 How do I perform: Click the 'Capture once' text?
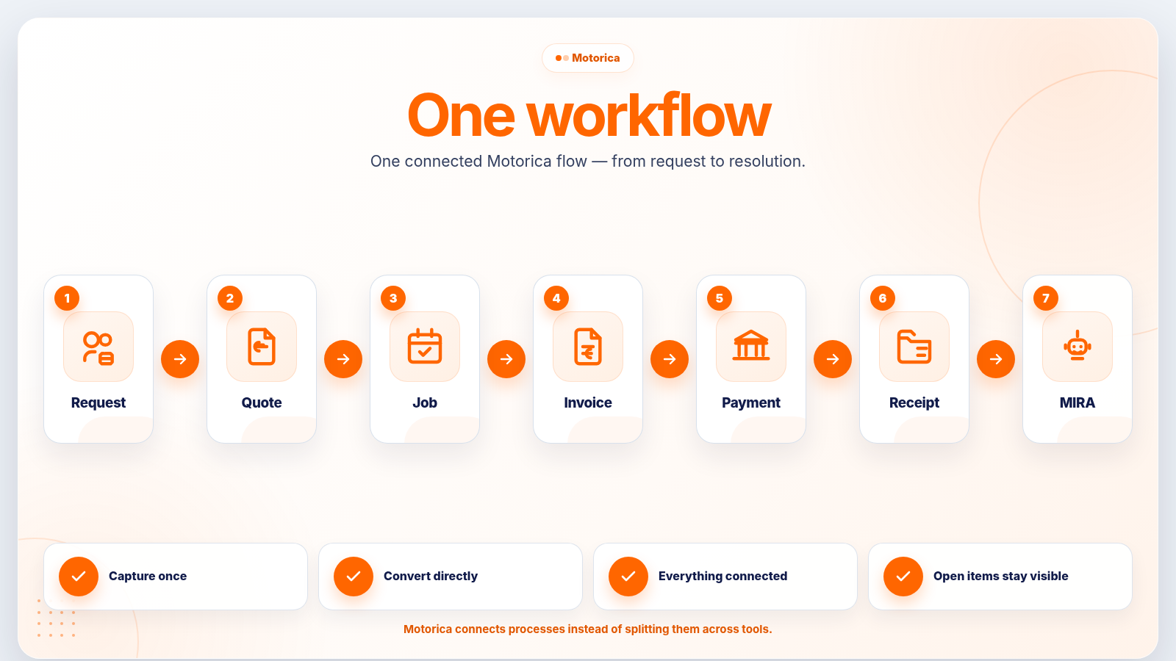(148, 577)
